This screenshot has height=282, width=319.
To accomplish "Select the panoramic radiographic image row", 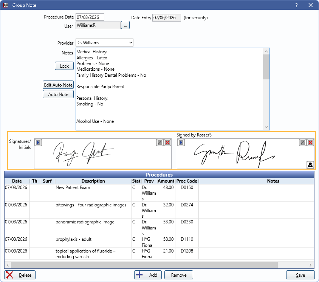I will tap(159, 228).
